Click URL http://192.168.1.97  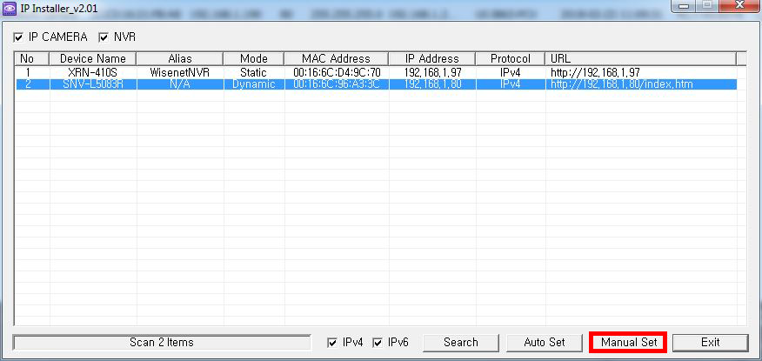[x=595, y=73]
